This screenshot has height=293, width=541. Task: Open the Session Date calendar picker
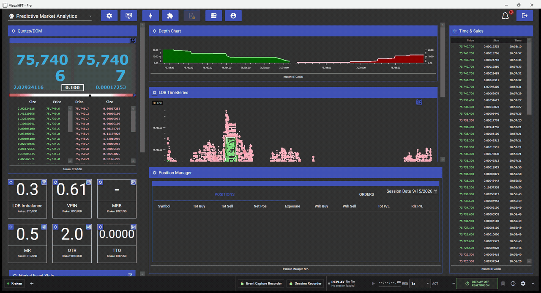click(436, 191)
